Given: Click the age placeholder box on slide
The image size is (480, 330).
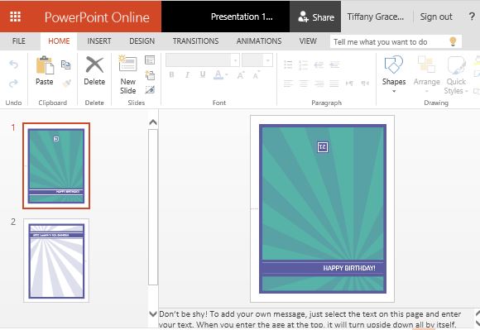Looking at the screenshot, I should click(x=323, y=146).
